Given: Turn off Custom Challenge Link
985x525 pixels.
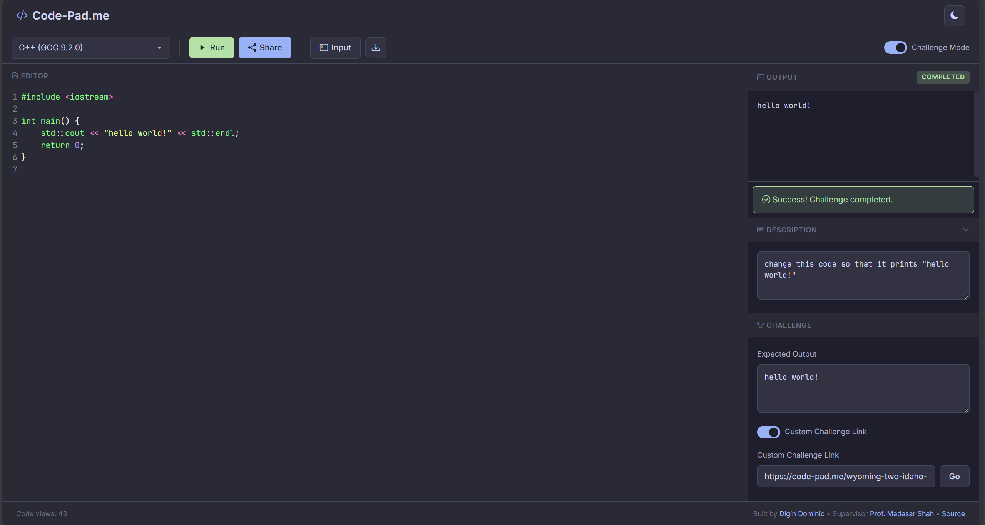Looking at the screenshot, I should [768, 432].
